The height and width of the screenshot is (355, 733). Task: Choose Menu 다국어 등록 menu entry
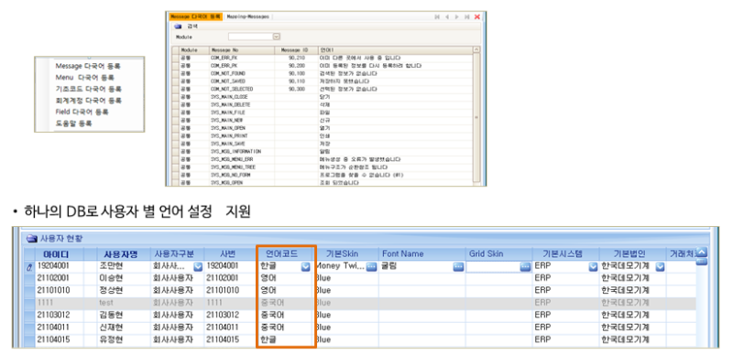click(x=84, y=78)
